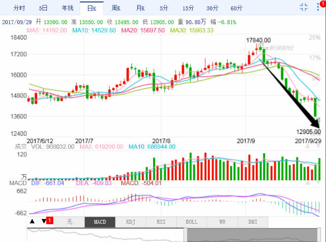Select the 日K daily candlestick tab
This screenshot has height=242, width=326.
(92, 8)
